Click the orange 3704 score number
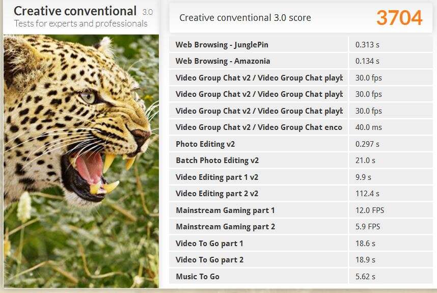 tap(399, 18)
